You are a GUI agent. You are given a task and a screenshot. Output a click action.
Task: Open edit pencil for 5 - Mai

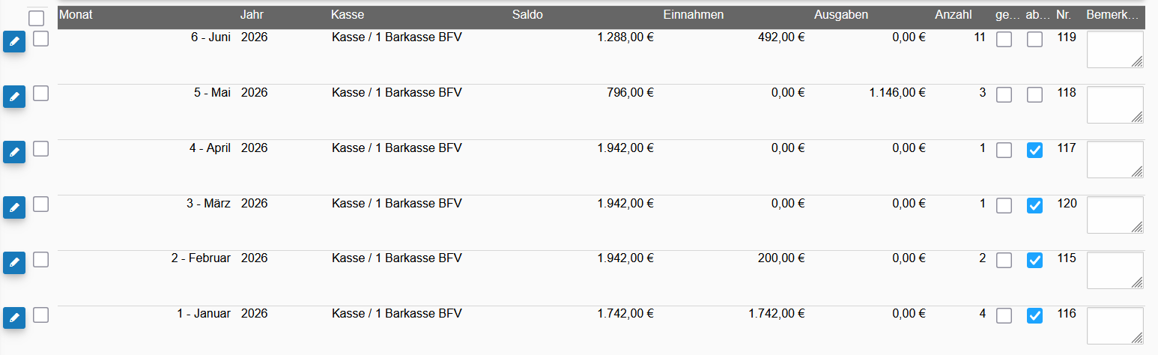pos(14,97)
